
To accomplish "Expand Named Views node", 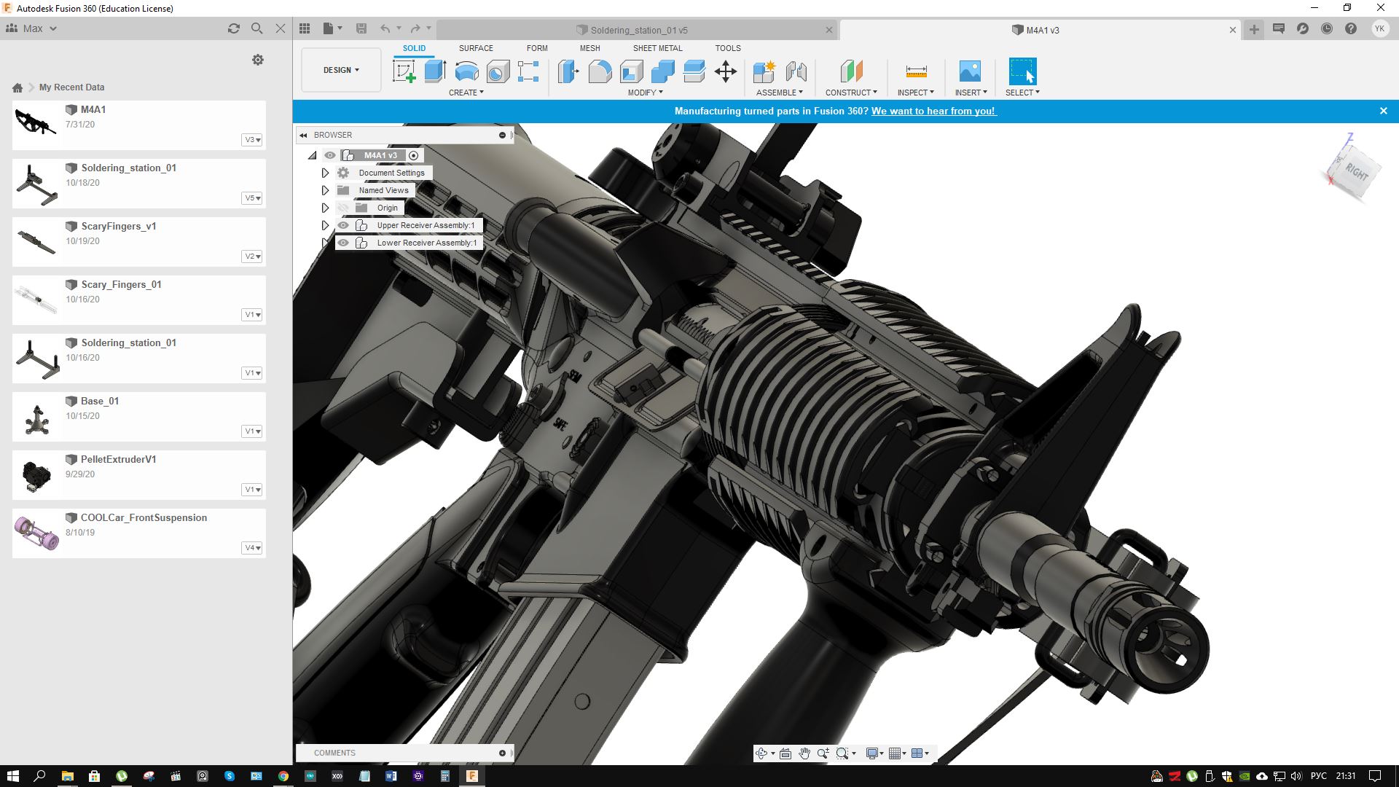I will 325,190.
